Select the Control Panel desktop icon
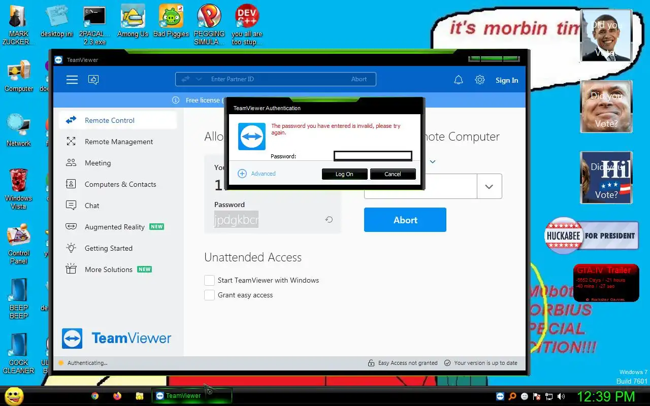This screenshot has width=650, height=406. (x=19, y=244)
